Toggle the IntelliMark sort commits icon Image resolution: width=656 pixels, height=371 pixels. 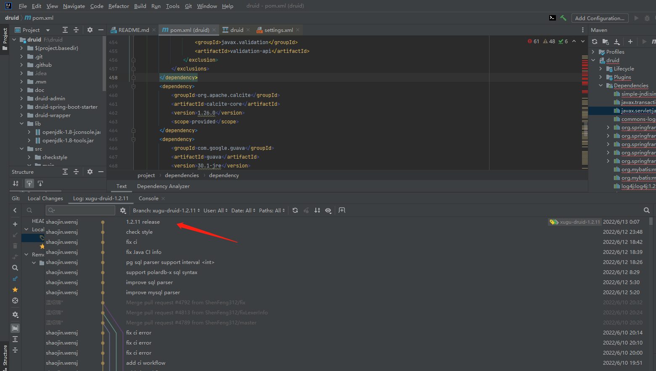(317, 210)
